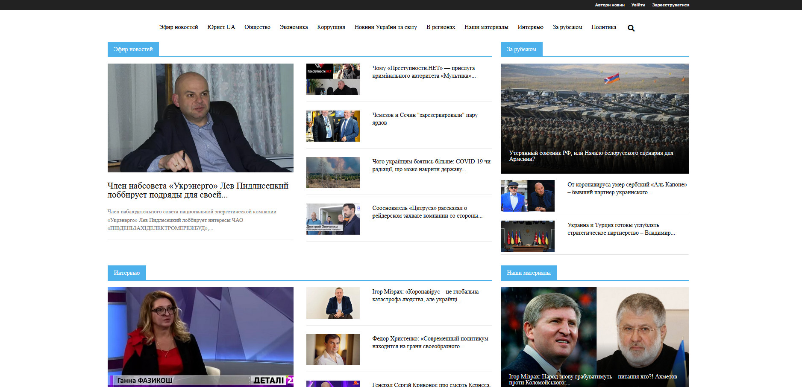
Task: Click the Украина и Турция article thumbnail
Action: pyautogui.click(x=527, y=236)
